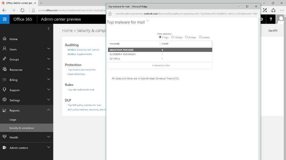The height and width of the screenshot is (160, 286).
Task: Click the Users person icon in the sidebar
Action: point(4,49)
